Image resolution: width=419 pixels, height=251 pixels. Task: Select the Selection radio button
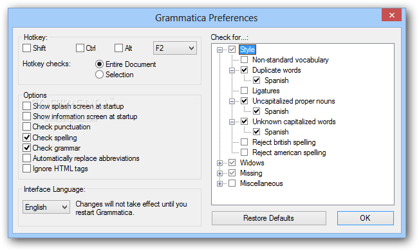coord(99,75)
